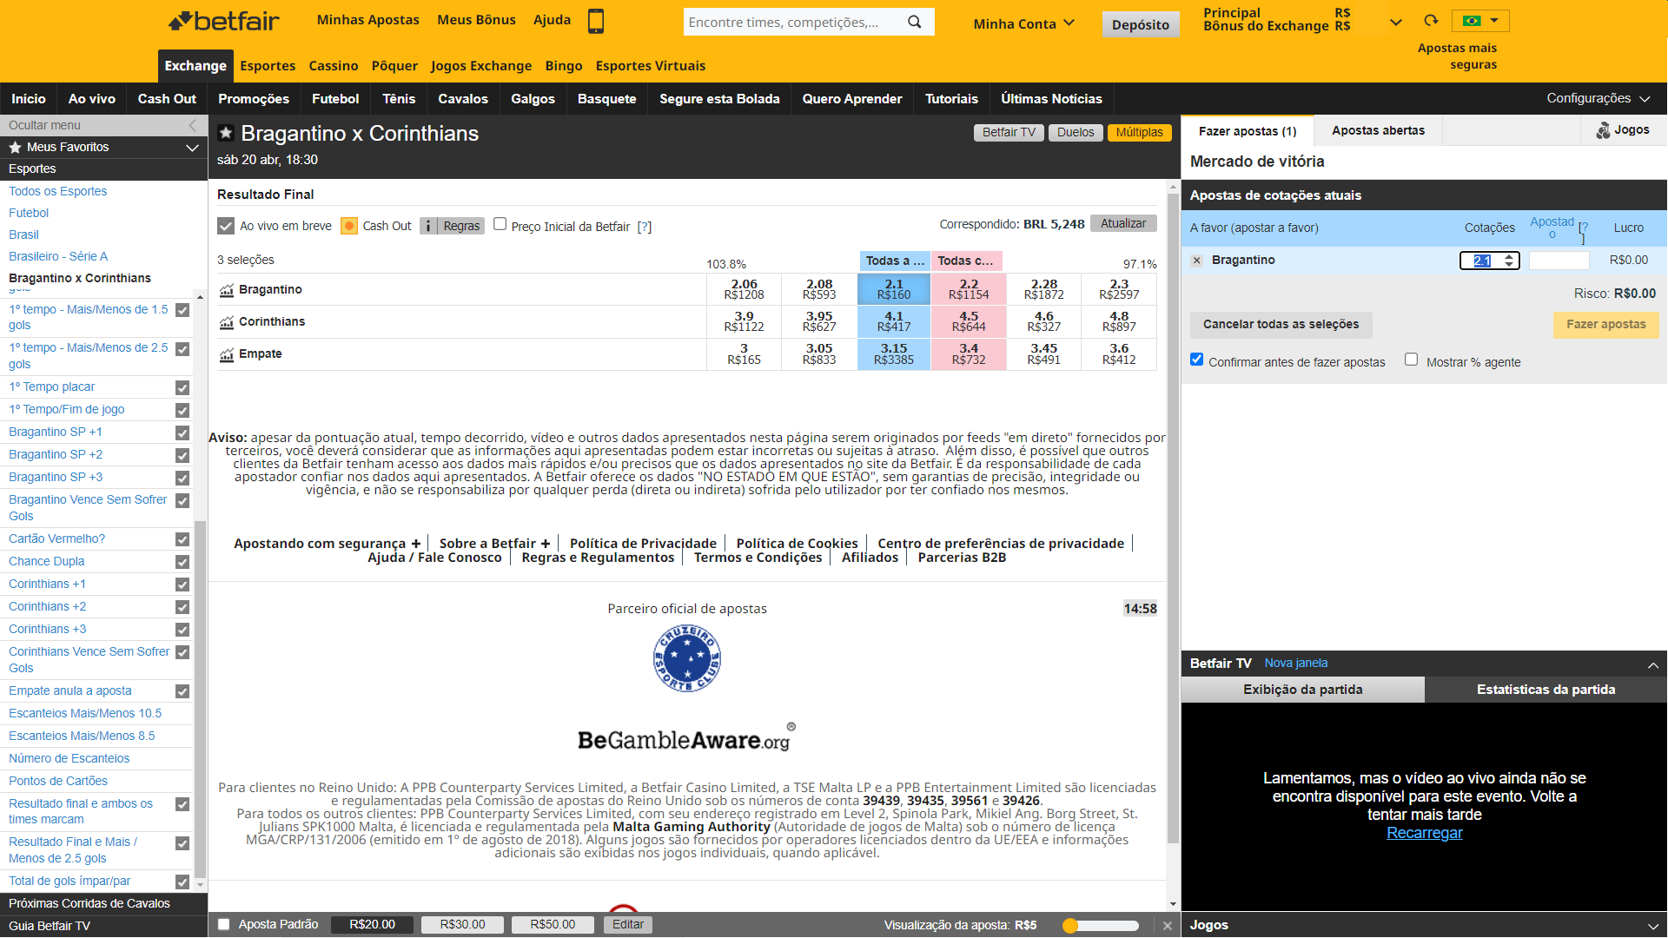Click Bragantino odds stepper input field
Viewport: 1668px width, 938px height.
[x=1482, y=260]
